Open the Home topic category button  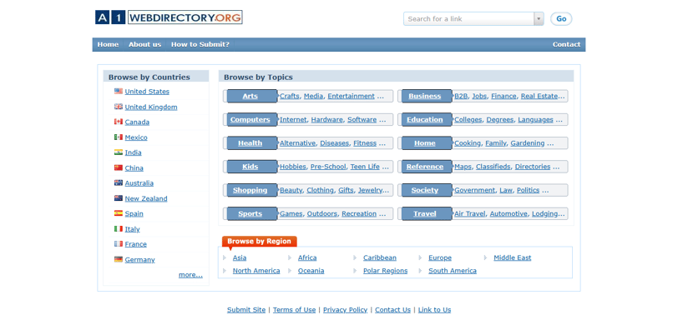(x=427, y=143)
